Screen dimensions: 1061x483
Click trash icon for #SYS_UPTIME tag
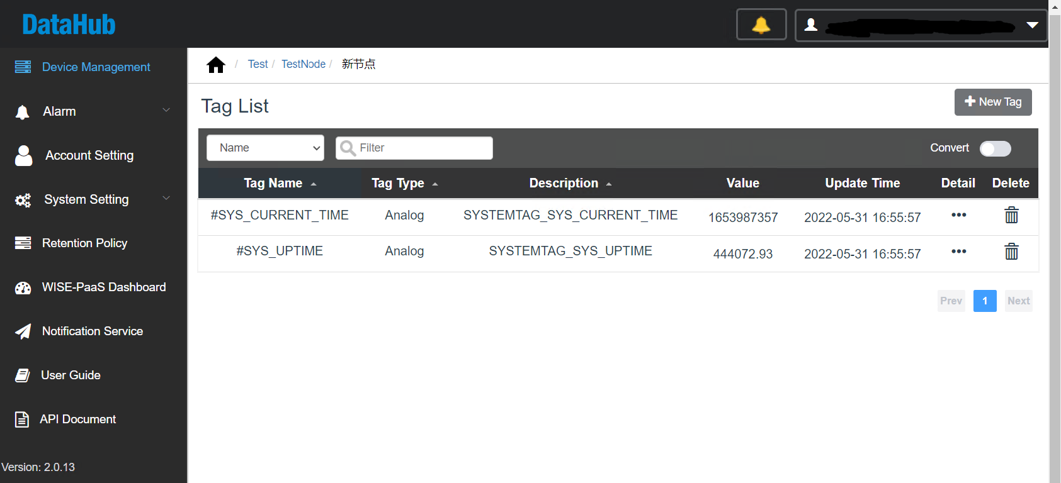click(x=1011, y=252)
